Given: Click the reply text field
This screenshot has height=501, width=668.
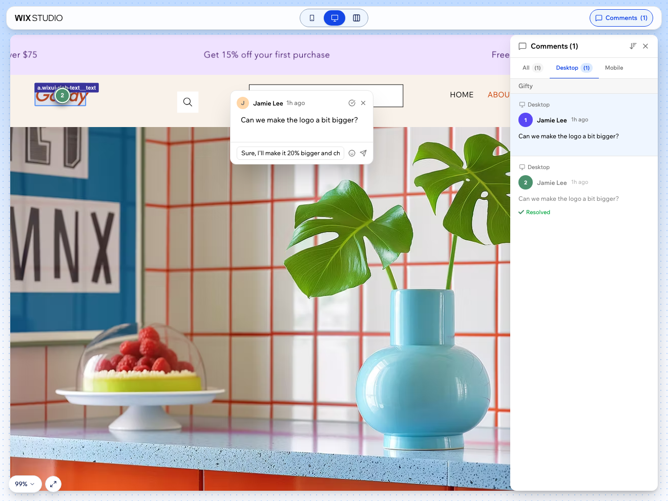Looking at the screenshot, I should coord(290,153).
